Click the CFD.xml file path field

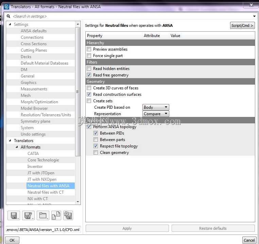pos(43,230)
